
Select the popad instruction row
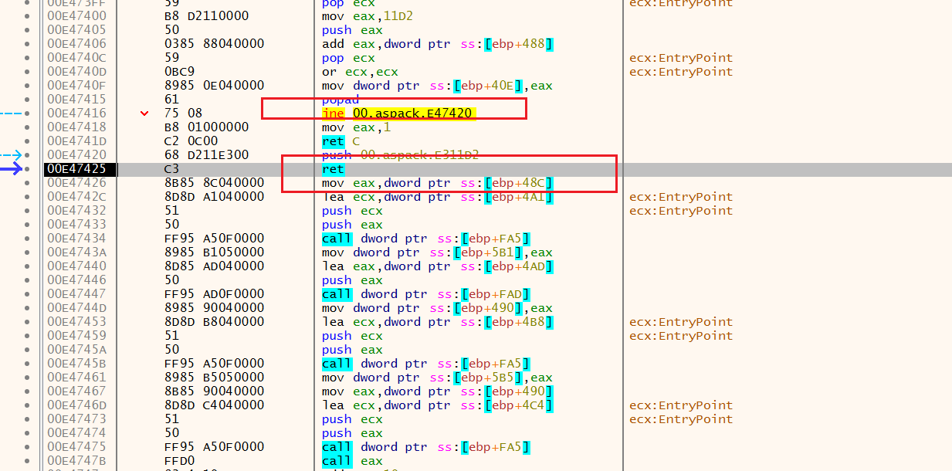pos(341,100)
